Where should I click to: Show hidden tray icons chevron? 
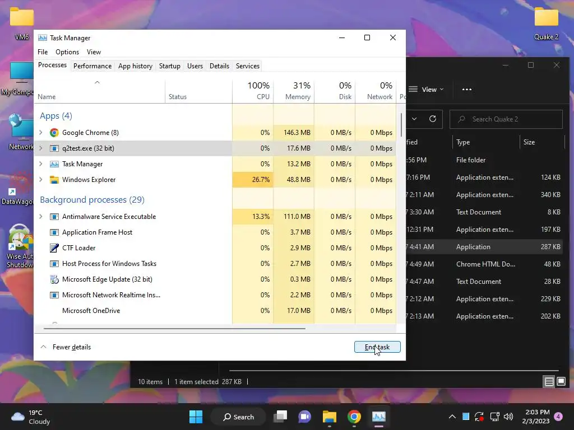[452, 417]
